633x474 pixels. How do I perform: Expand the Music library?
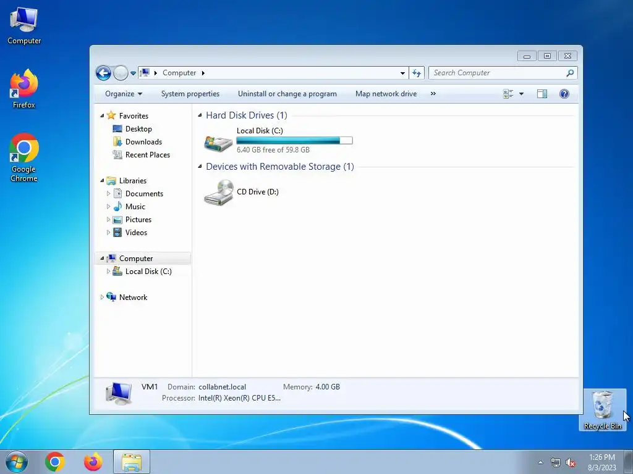pyautogui.click(x=108, y=206)
